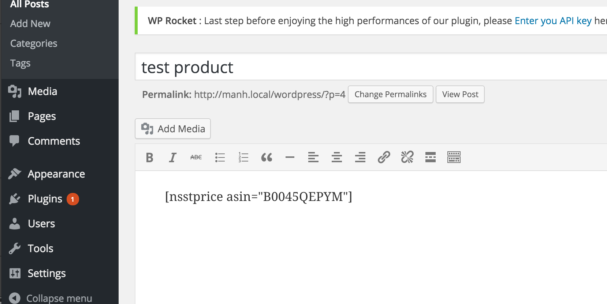607x304 pixels.
Task: Collapse the admin sidebar menu
Action: click(51, 298)
